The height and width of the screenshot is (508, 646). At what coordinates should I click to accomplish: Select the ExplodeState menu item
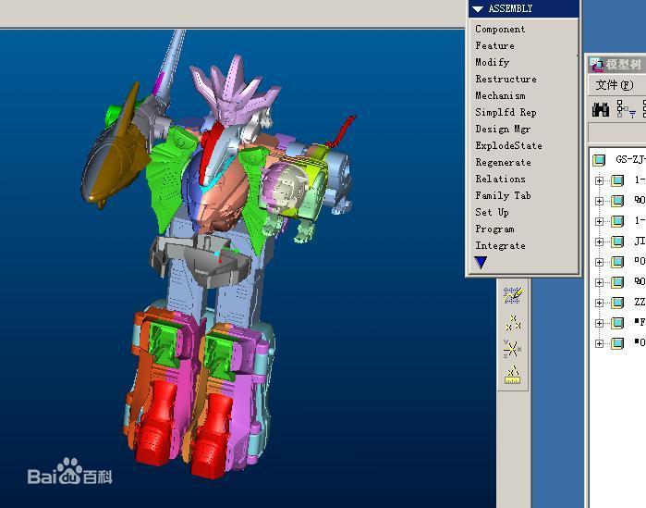(x=508, y=145)
